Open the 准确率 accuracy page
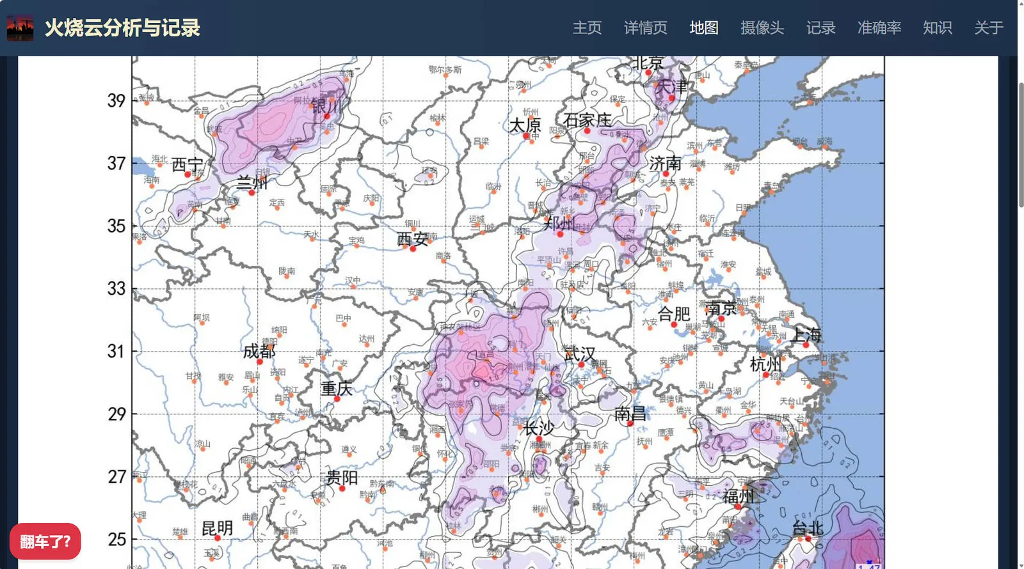The height and width of the screenshot is (569, 1024). click(879, 28)
